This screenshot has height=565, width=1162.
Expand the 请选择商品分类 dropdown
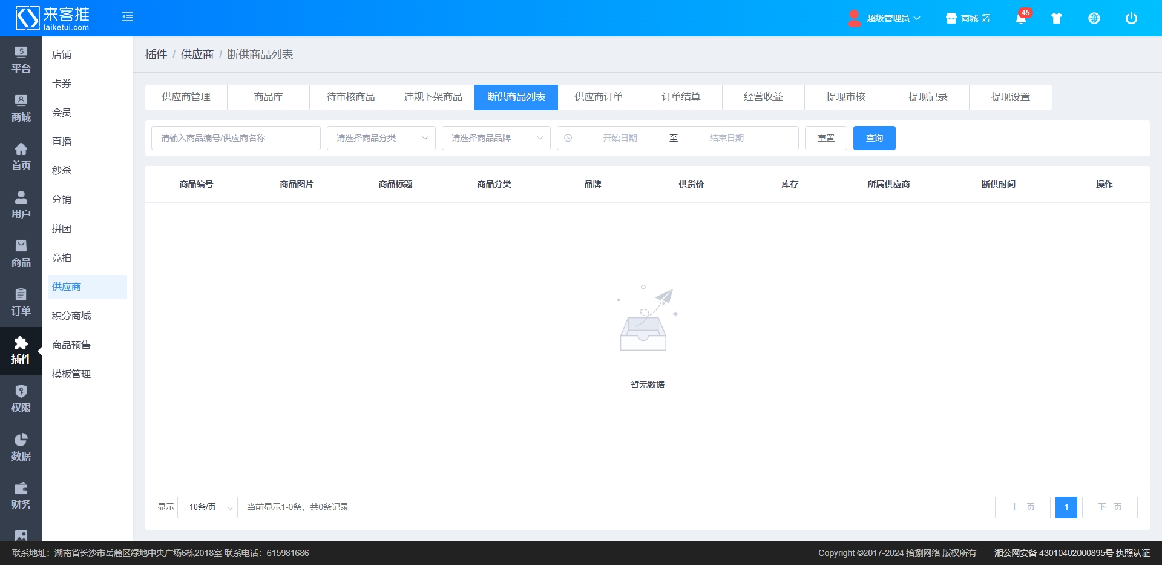pyautogui.click(x=381, y=138)
